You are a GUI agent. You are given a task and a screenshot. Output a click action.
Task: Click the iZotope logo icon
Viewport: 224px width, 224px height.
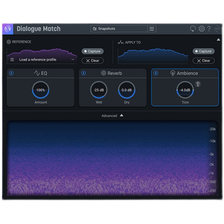click(x=8, y=29)
